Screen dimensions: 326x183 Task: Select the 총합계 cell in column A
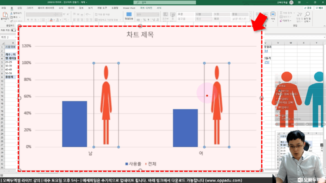click(x=10, y=77)
